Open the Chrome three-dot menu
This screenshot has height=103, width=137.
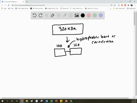(135, 5)
